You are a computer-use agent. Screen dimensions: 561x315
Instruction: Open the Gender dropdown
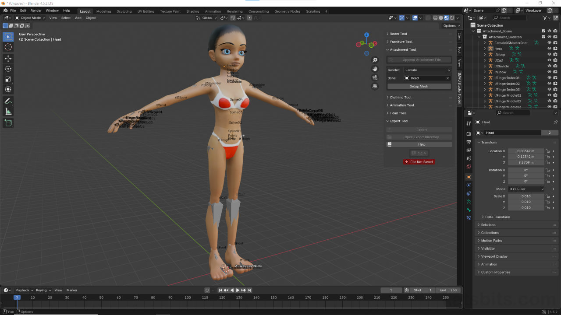pos(427,70)
